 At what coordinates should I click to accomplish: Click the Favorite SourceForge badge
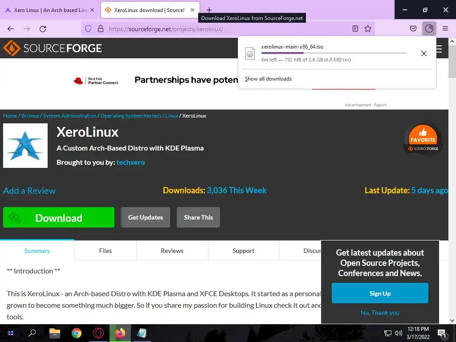pyautogui.click(x=423, y=139)
